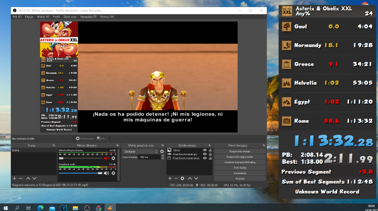The image size is (378, 211).
Task: Click the Wyjście button
Action: [240, 178]
